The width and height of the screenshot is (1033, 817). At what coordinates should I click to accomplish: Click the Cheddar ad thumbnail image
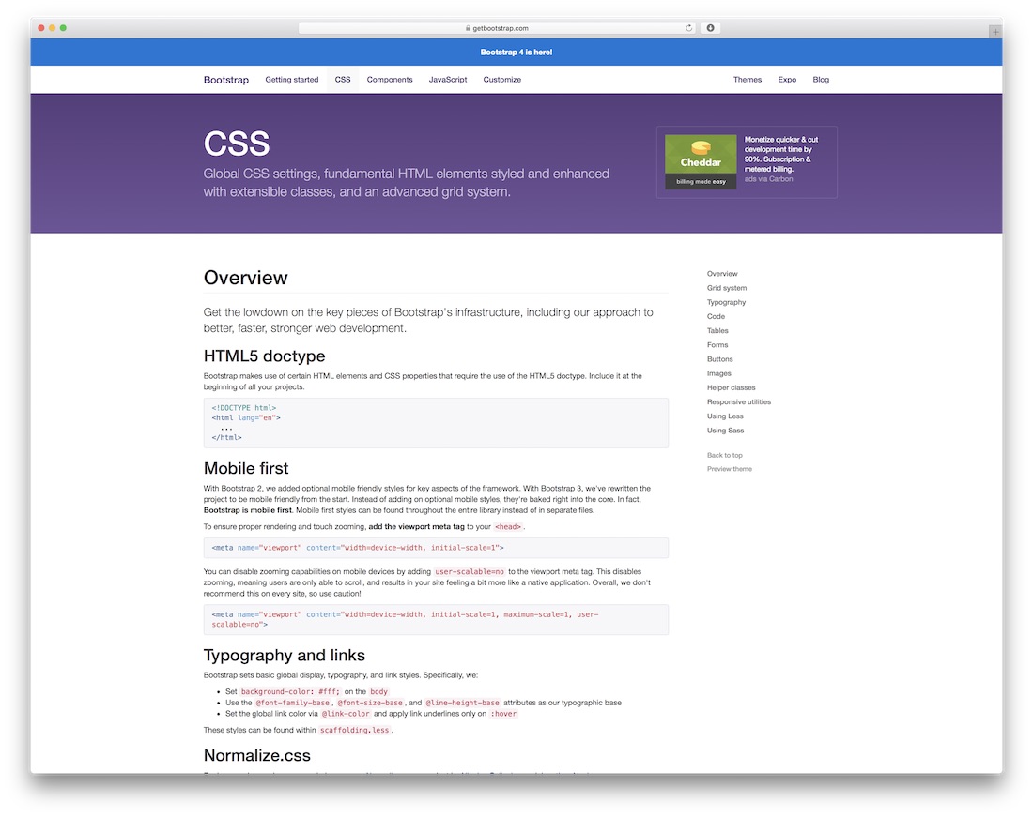[701, 162]
